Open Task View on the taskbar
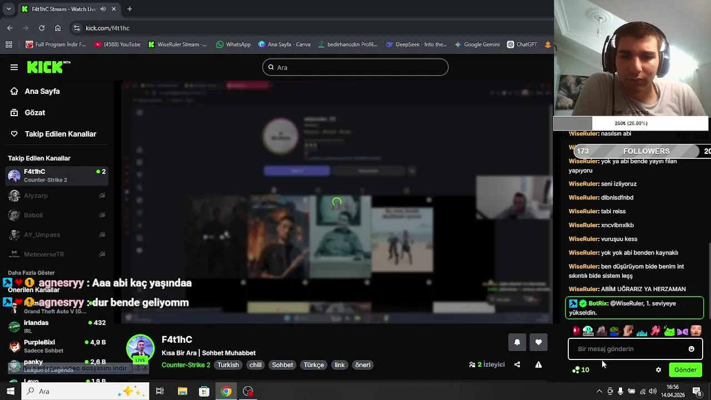This screenshot has height=400, width=711. click(160, 391)
